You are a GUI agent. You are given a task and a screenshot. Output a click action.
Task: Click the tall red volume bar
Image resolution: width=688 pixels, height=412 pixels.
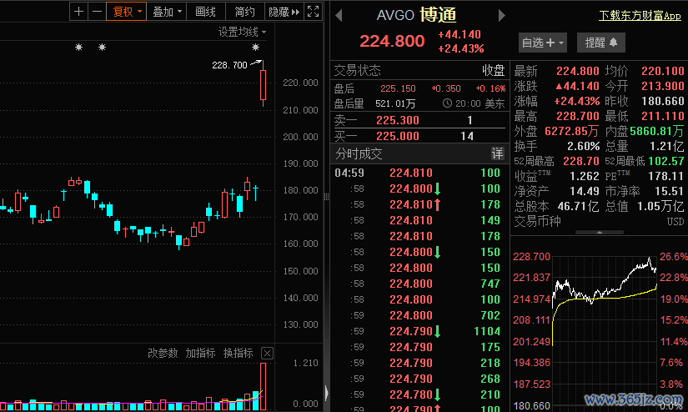tap(263, 386)
